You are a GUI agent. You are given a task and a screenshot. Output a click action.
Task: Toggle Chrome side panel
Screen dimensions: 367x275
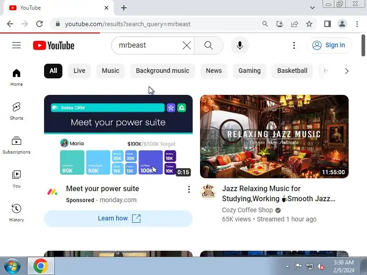coord(328,24)
